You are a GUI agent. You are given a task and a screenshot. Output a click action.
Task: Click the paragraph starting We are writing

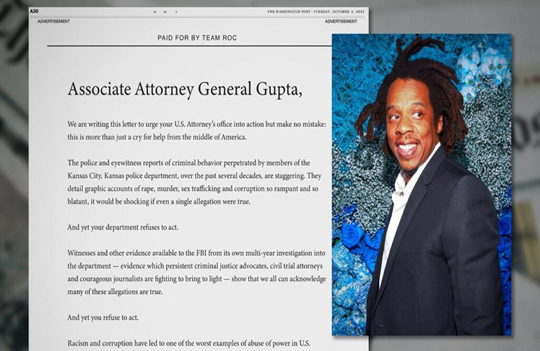pyautogui.click(x=196, y=130)
